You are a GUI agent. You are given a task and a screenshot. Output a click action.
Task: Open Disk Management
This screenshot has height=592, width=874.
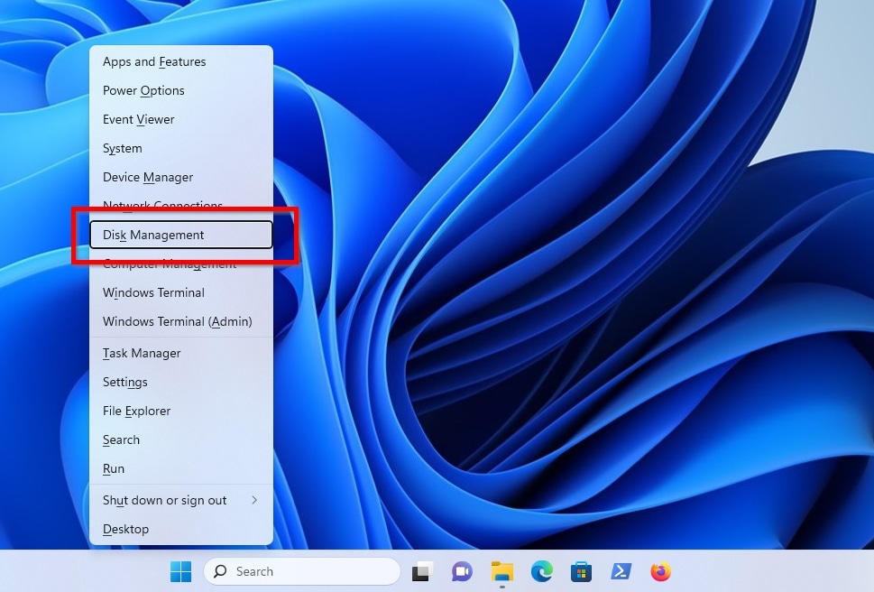click(153, 235)
